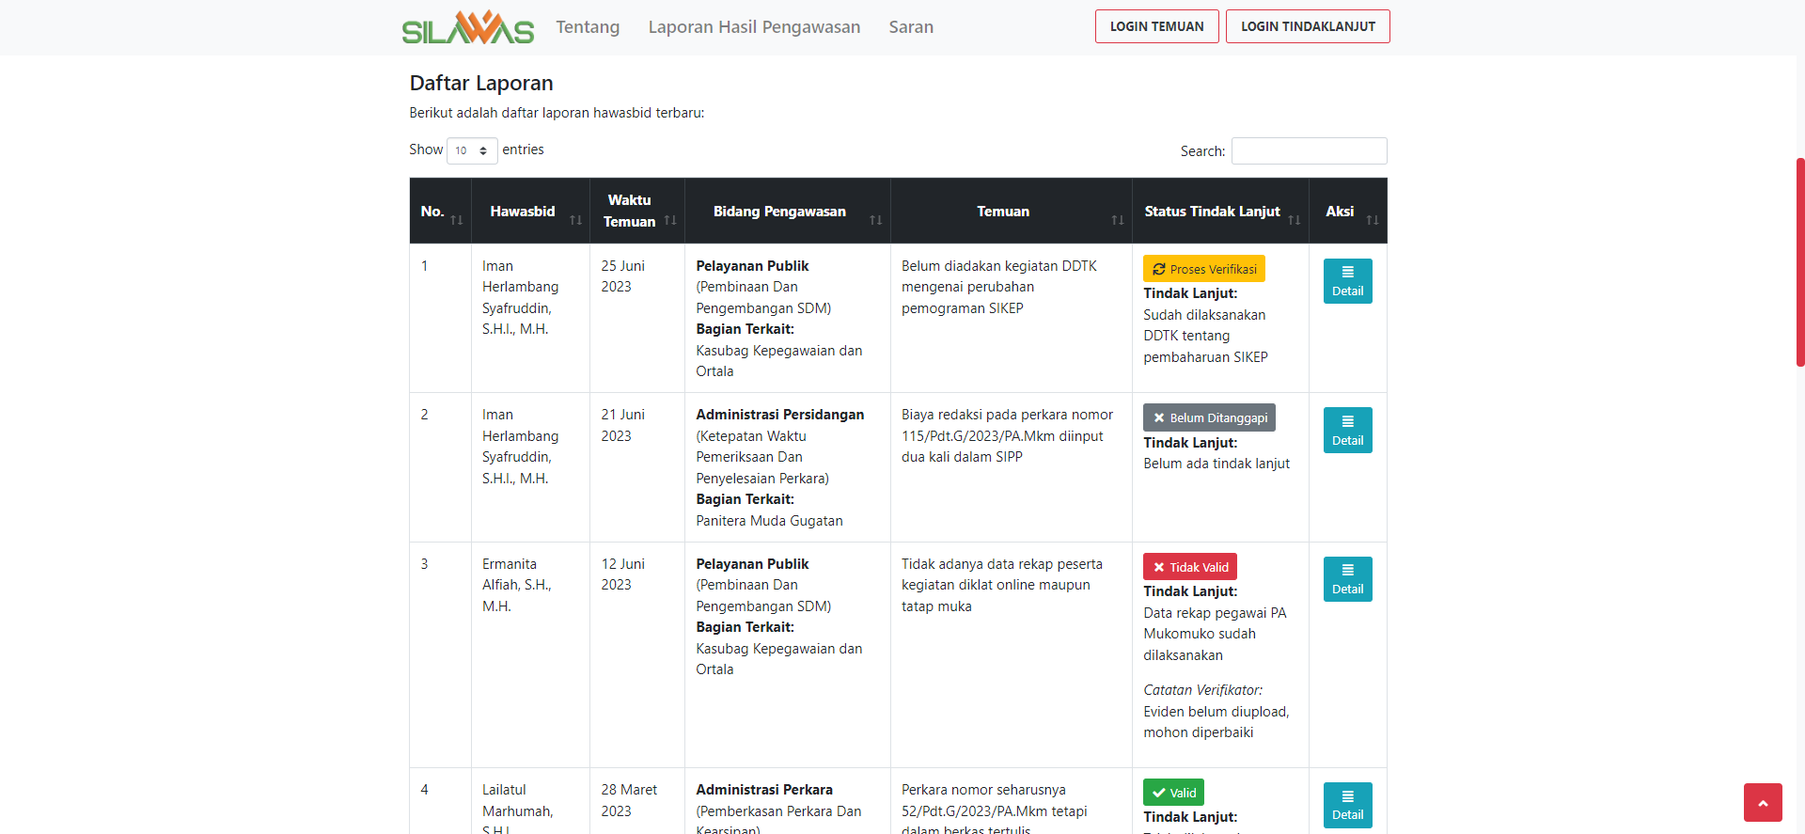The image size is (1805, 834).
Task: Click the green Valid status badge
Action: pyautogui.click(x=1173, y=793)
